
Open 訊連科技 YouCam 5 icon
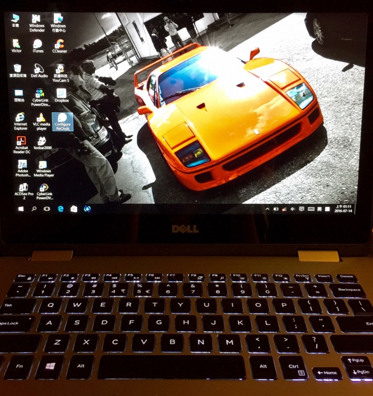pyautogui.click(x=61, y=73)
